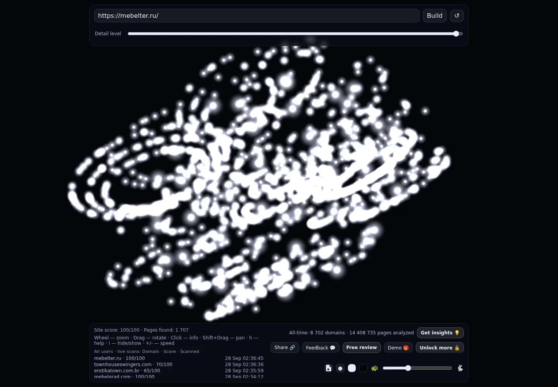Click the Site score 100/100 text
The image size is (558, 387).
[x=117, y=330]
